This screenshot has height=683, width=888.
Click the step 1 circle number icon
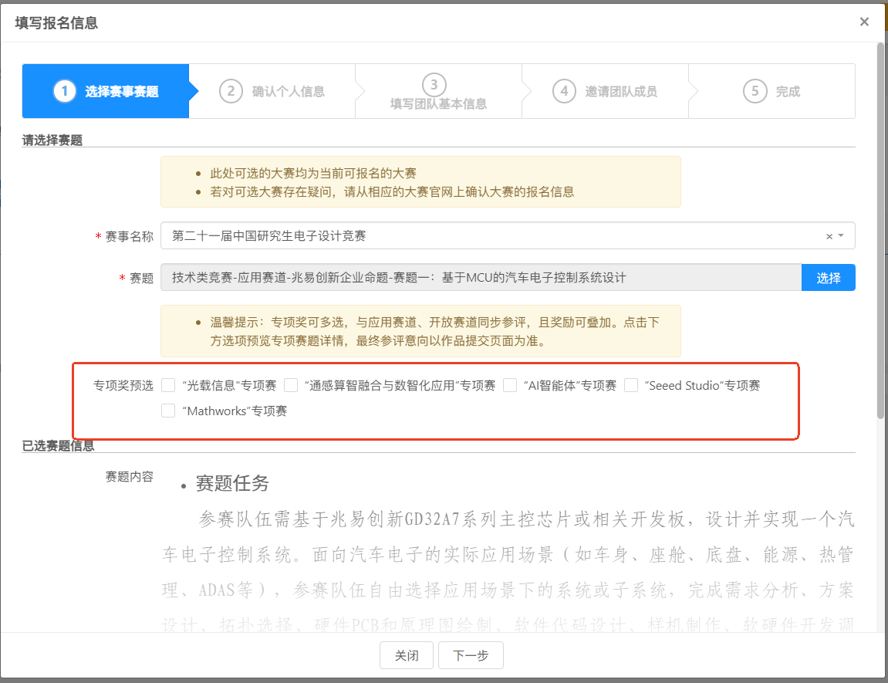pos(65,91)
